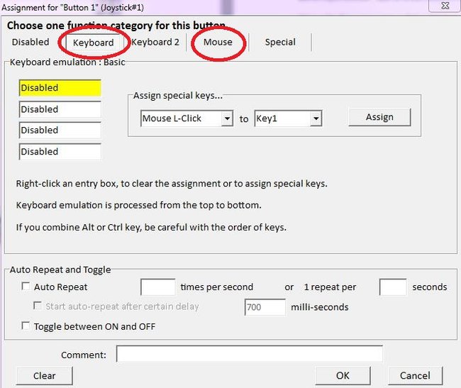Click the Cancel button
This screenshot has height=388, width=461.
point(415,376)
